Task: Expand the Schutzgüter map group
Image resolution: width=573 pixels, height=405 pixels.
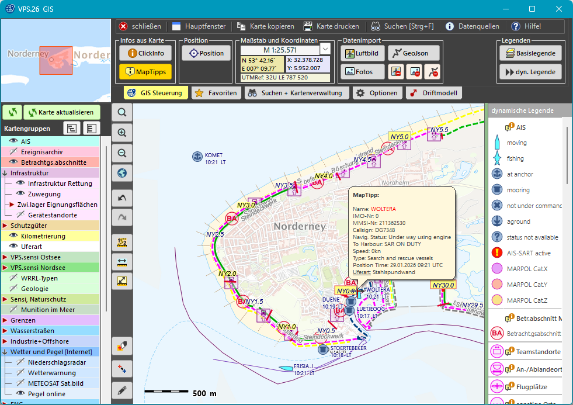Action: pyautogui.click(x=5, y=225)
